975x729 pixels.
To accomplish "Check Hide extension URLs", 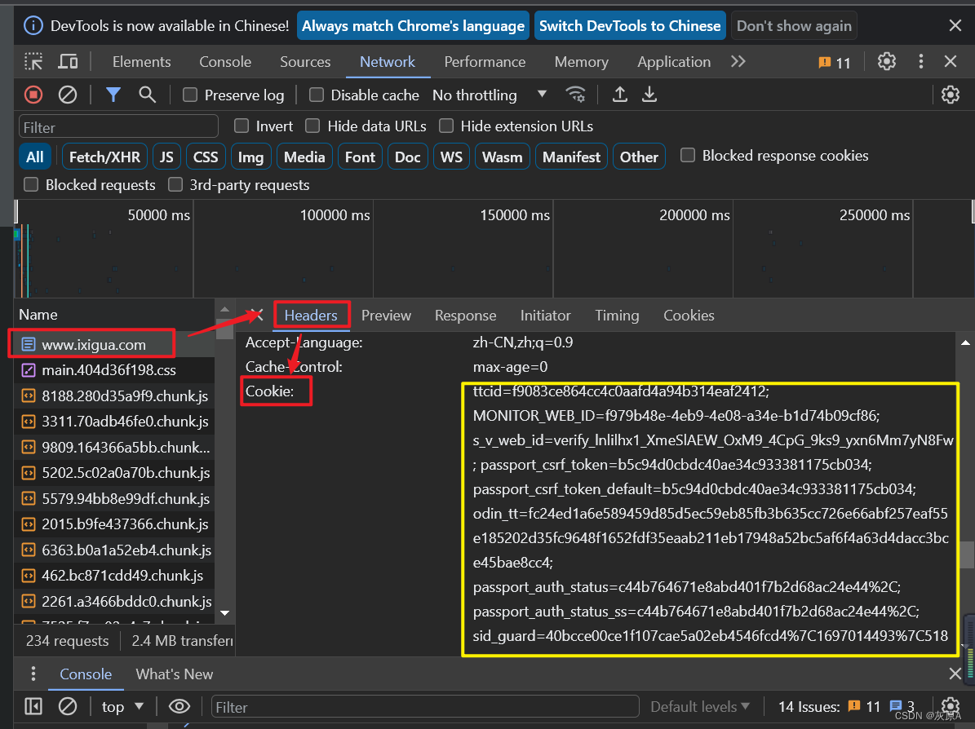I will coord(445,126).
